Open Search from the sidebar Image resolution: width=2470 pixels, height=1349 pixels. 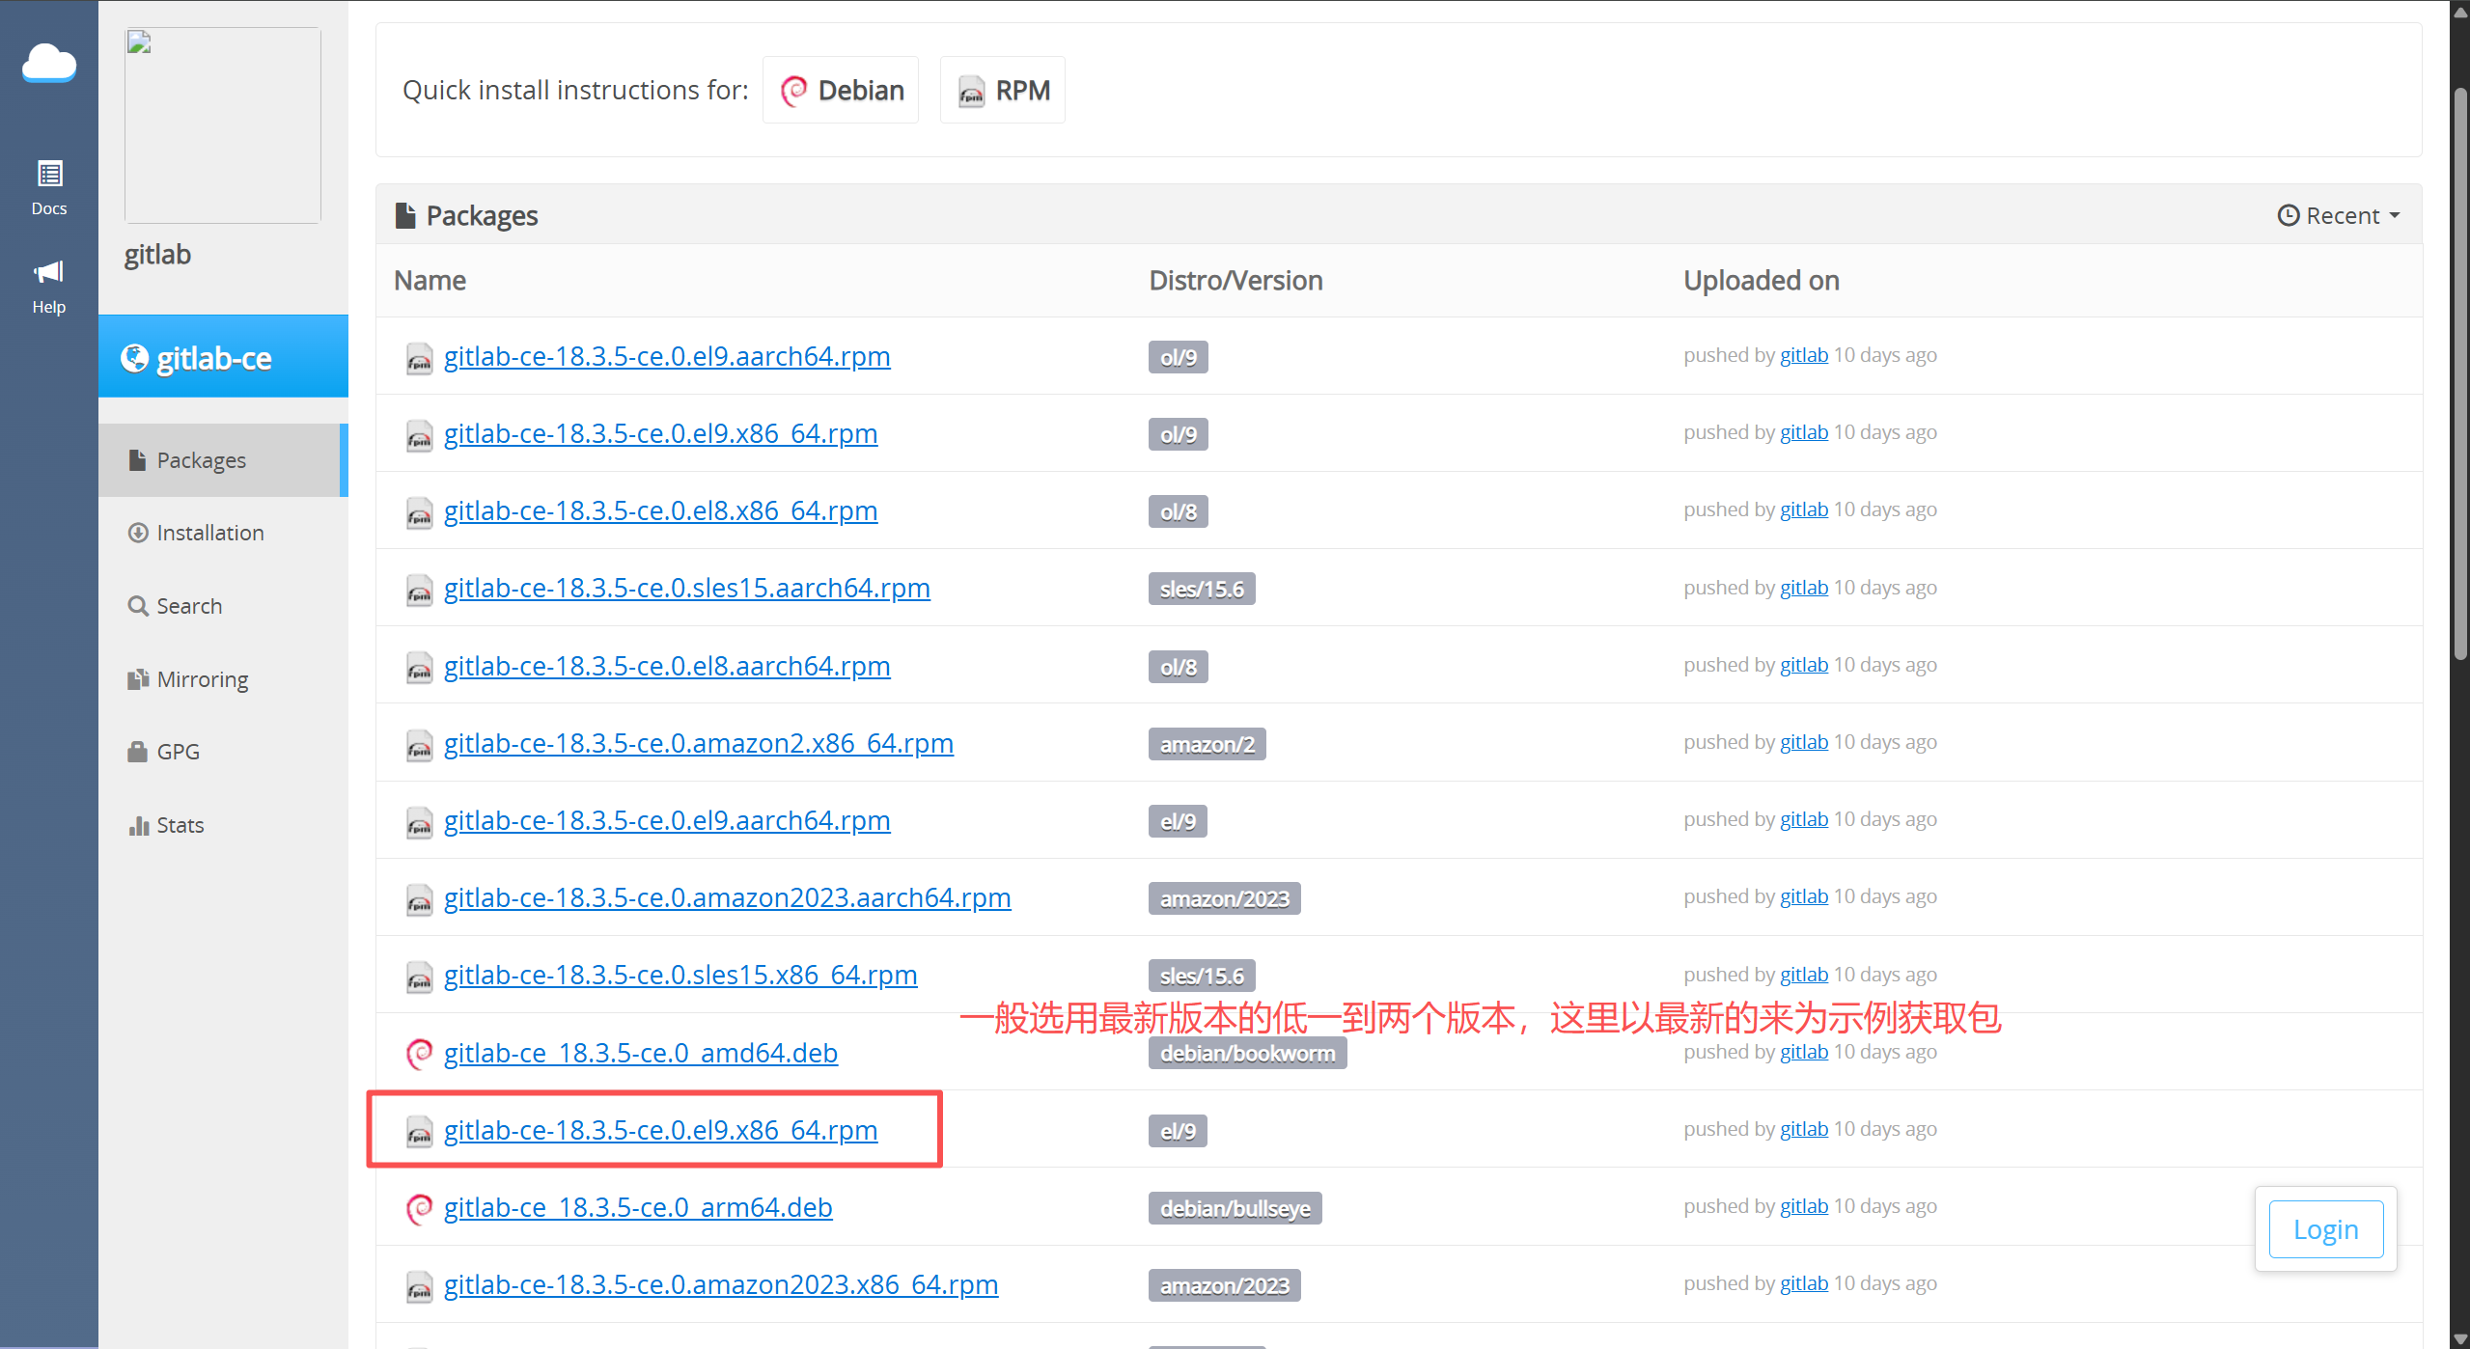(189, 606)
